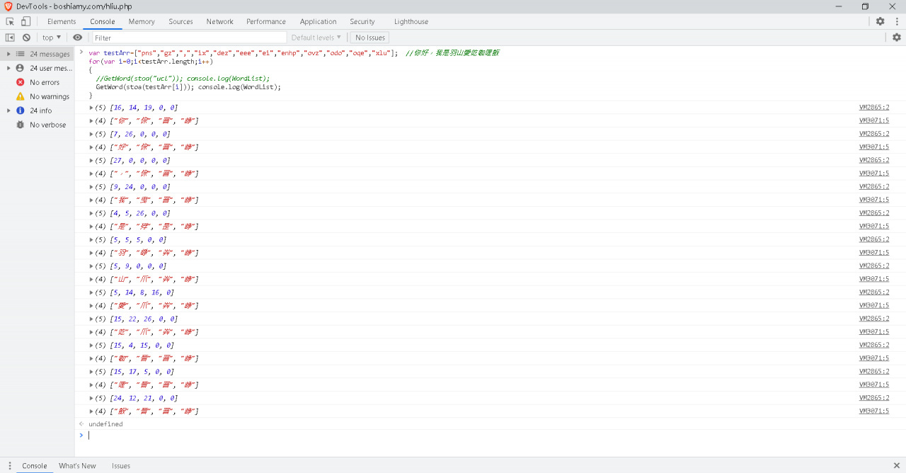Open the drawer three-dot menu

click(x=8, y=465)
